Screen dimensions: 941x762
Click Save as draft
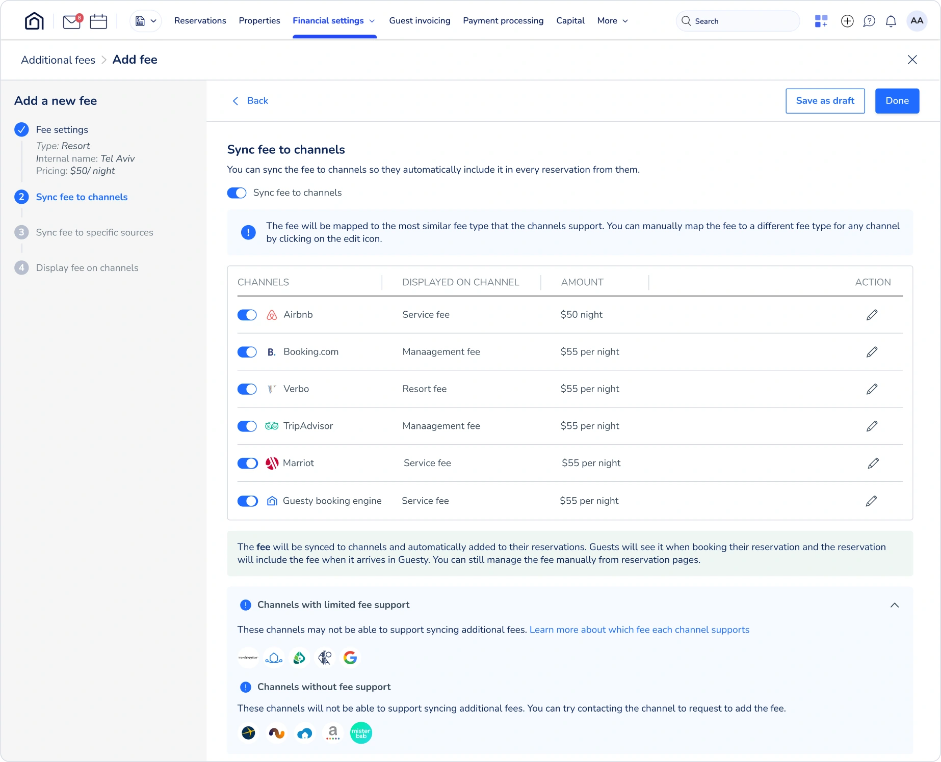point(825,101)
